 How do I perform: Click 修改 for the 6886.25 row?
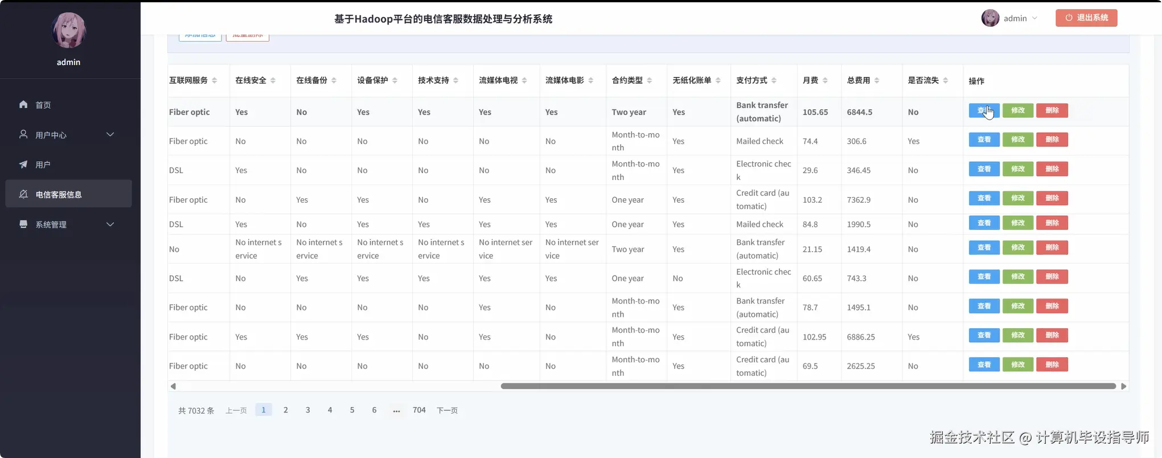point(1018,336)
